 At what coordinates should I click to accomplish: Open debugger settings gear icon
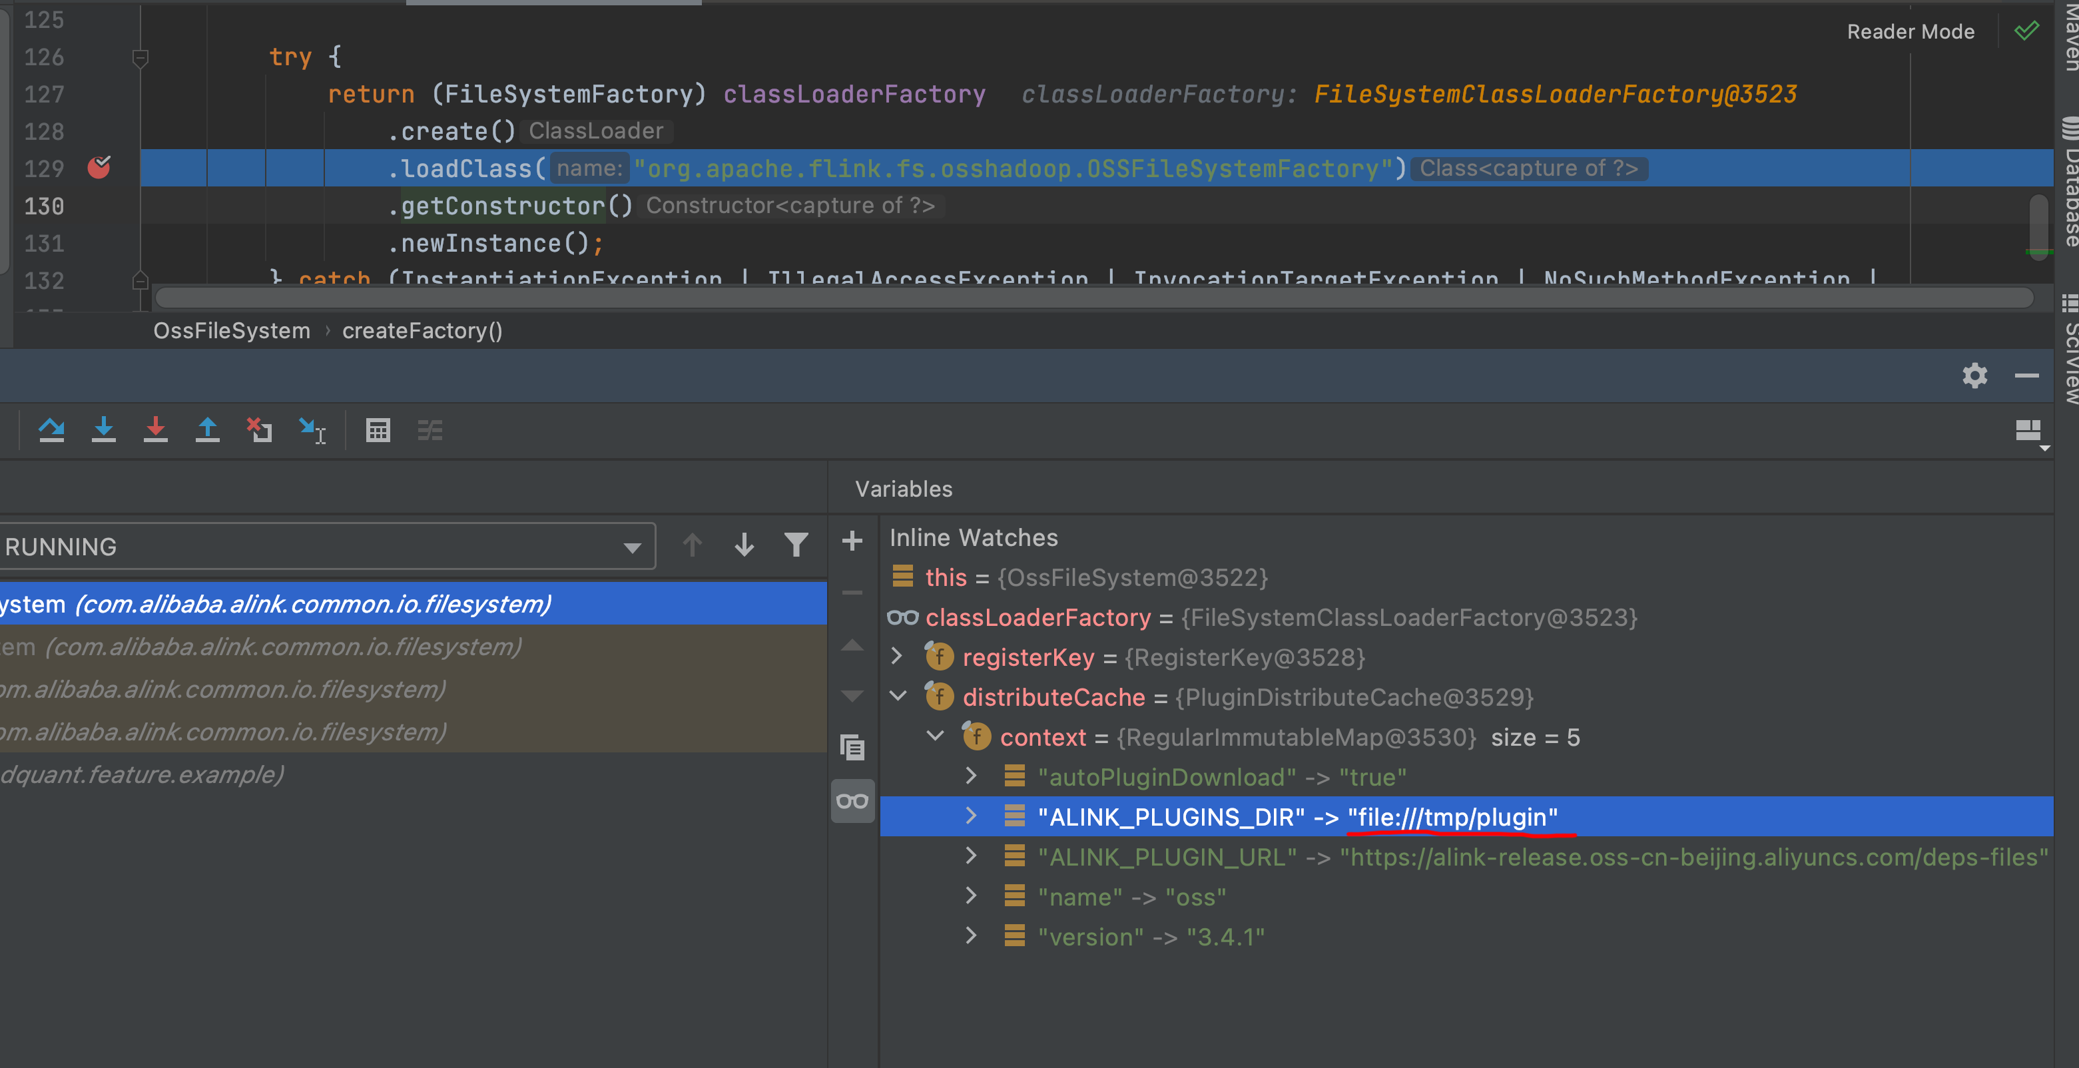coord(1975,376)
